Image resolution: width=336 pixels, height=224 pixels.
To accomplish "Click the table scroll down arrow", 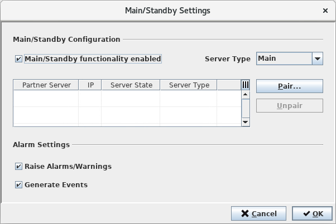I will [x=245, y=122].
